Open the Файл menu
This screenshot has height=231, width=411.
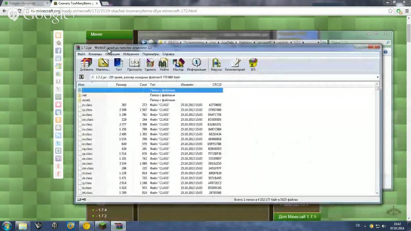81,54
